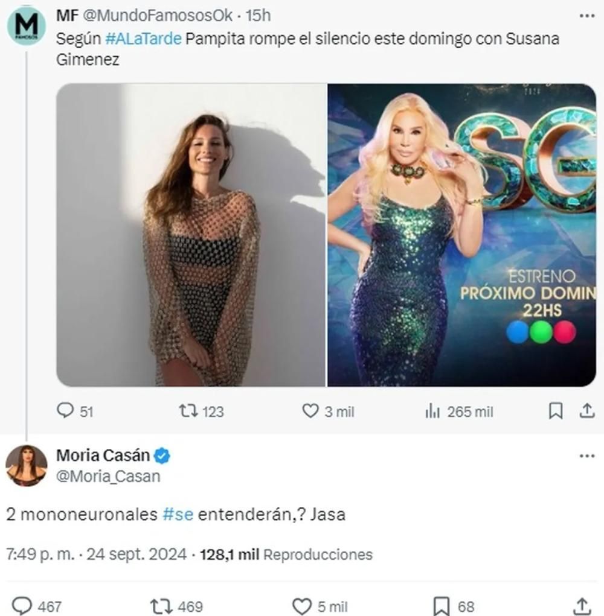Retweet the MundoFamososOk post
The image size is (604, 616).
point(188,411)
